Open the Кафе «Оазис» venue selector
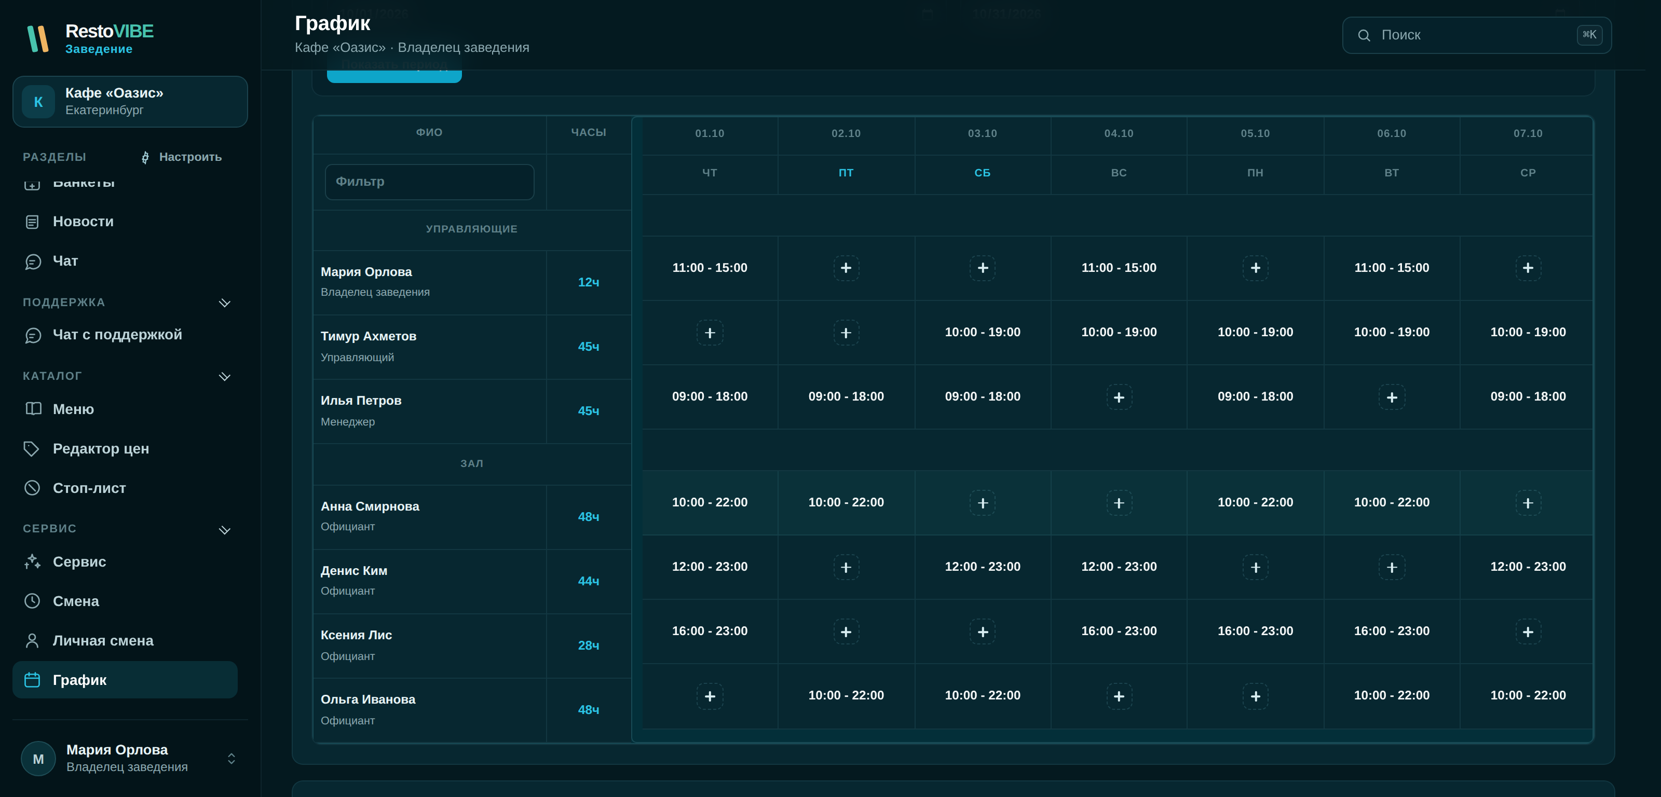 tap(130, 102)
